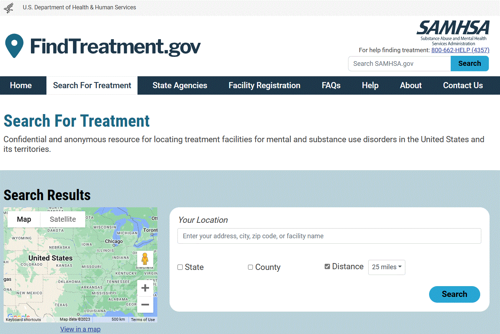Open Facility Registration page

(264, 85)
